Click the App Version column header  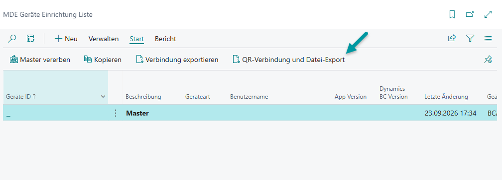(351, 97)
